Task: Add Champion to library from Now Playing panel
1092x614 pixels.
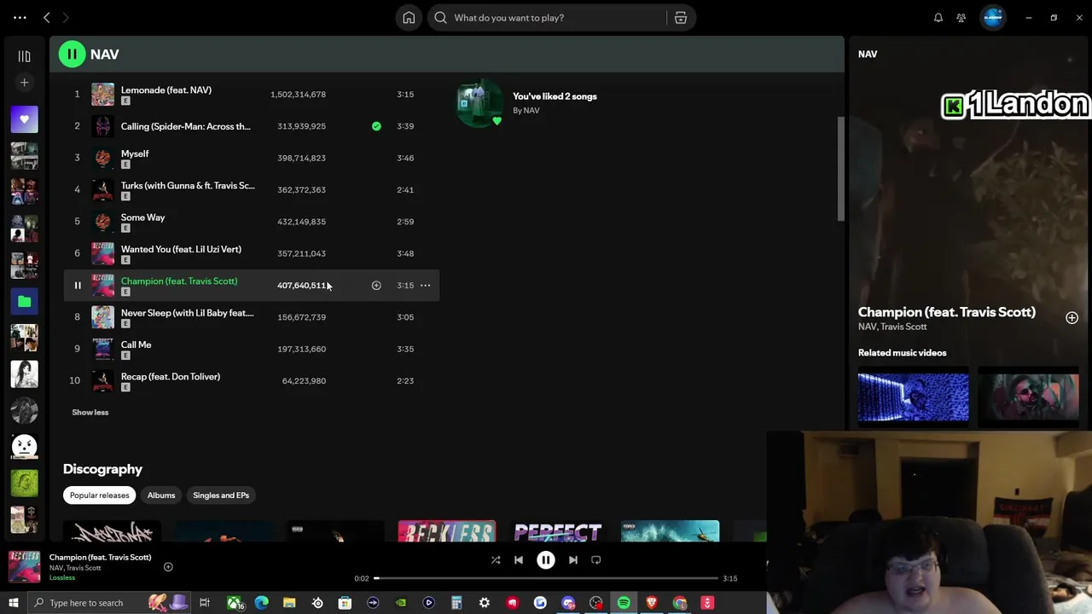Action: coord(1072,318)
